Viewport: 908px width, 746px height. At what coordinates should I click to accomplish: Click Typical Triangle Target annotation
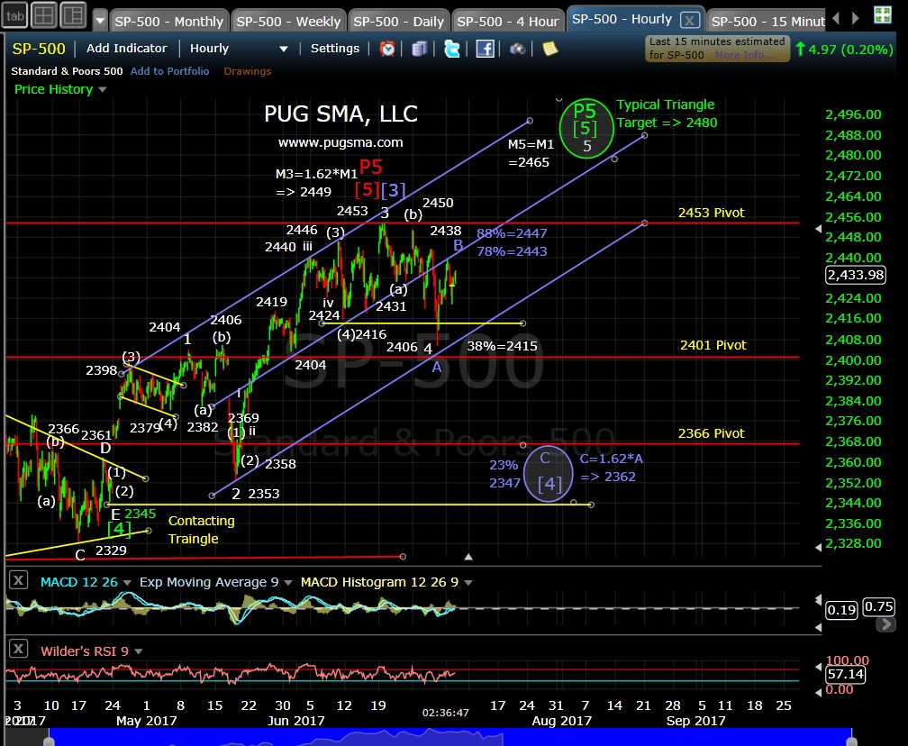[x=667, y=114]
